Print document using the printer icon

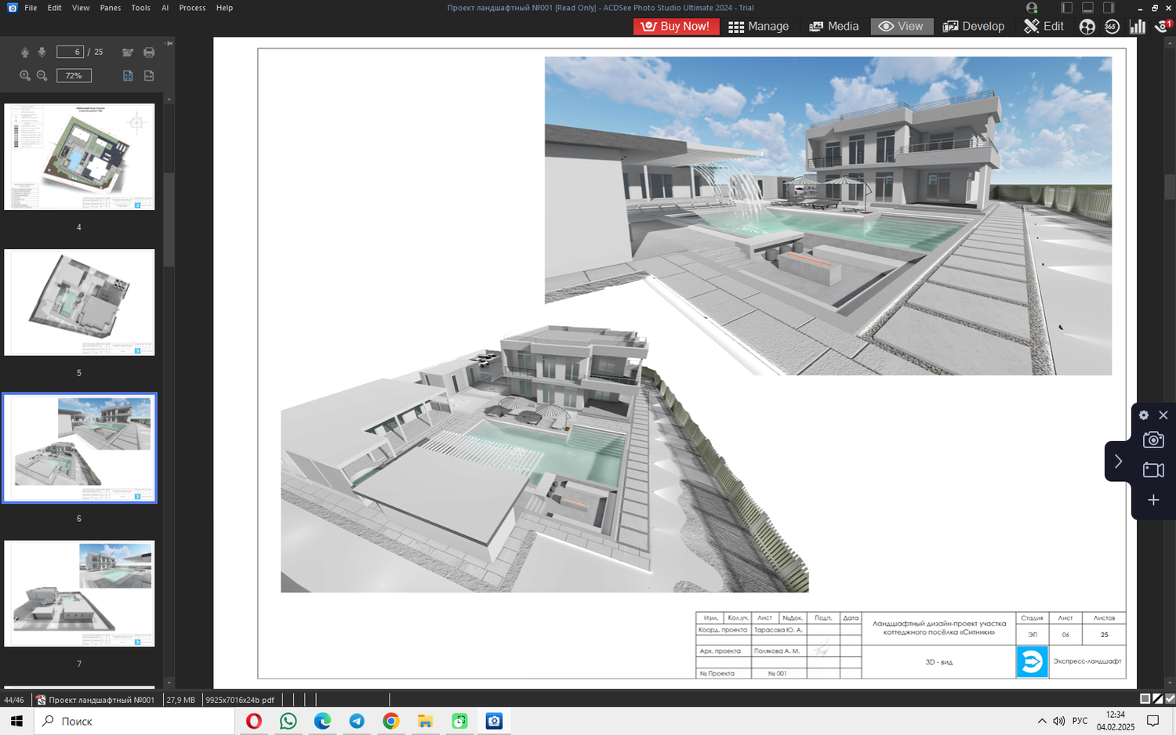149,52
